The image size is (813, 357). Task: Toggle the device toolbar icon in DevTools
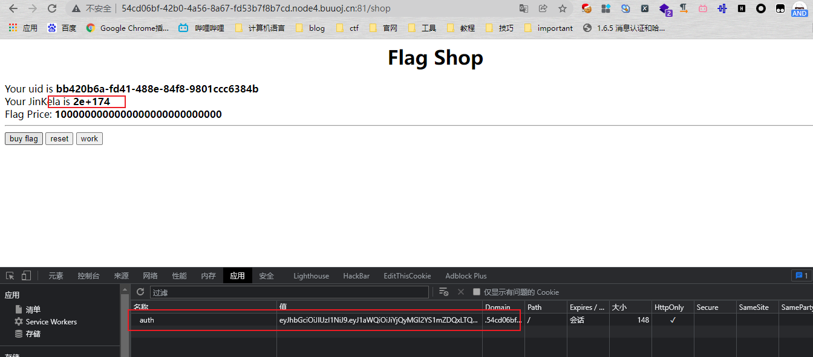coord(26,276)
